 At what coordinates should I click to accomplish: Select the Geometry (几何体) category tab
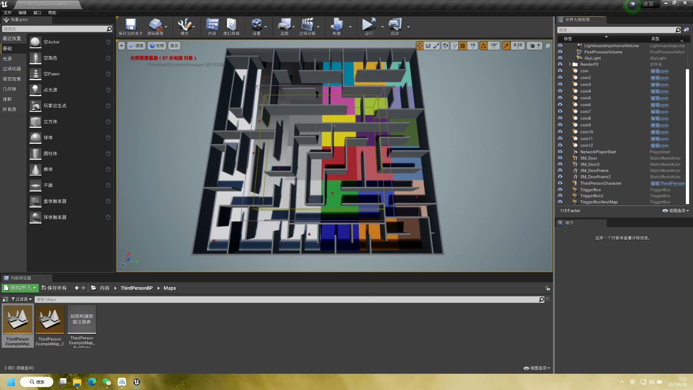10,89
